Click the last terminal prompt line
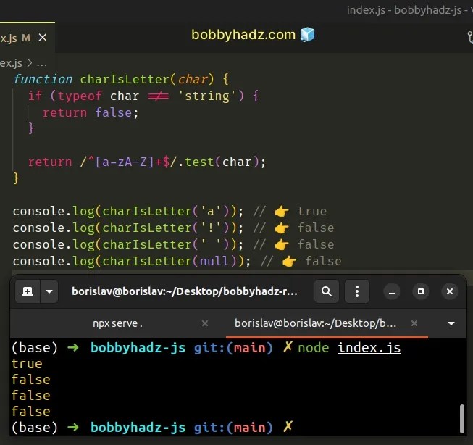473x445 pixels. (x=151, y=427)
